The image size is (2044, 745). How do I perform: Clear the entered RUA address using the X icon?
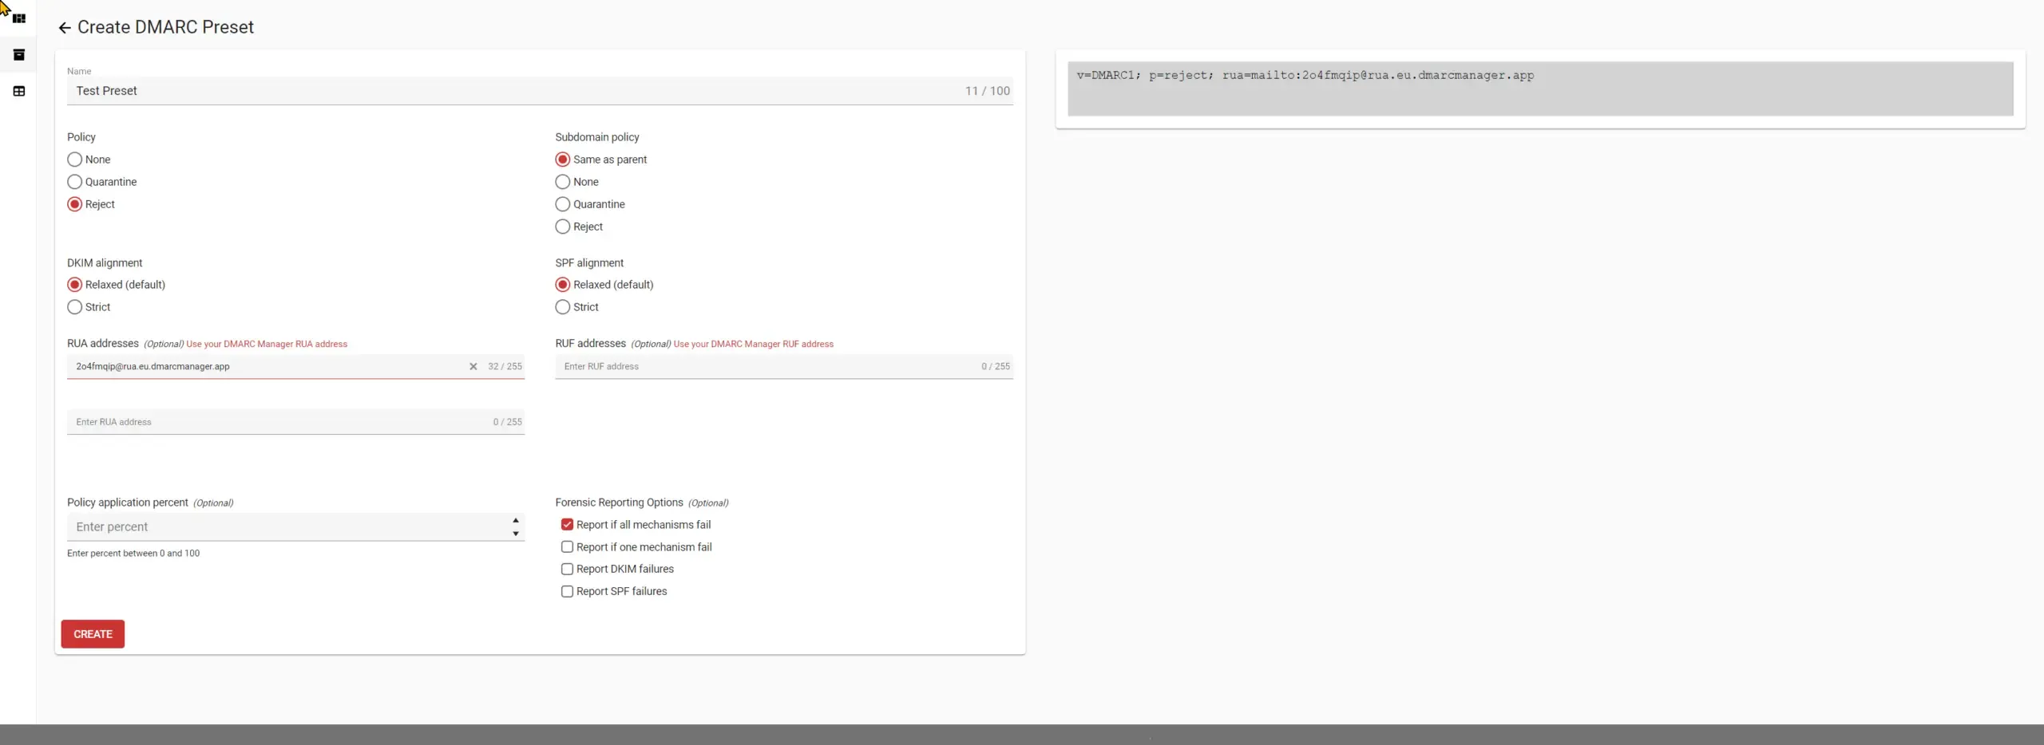click(x=473, y=366)
